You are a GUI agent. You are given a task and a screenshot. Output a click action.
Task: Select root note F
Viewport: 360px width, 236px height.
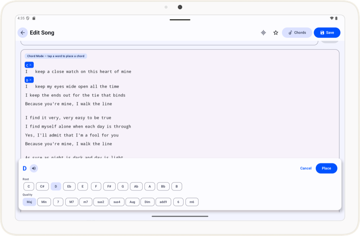[96, 187]
